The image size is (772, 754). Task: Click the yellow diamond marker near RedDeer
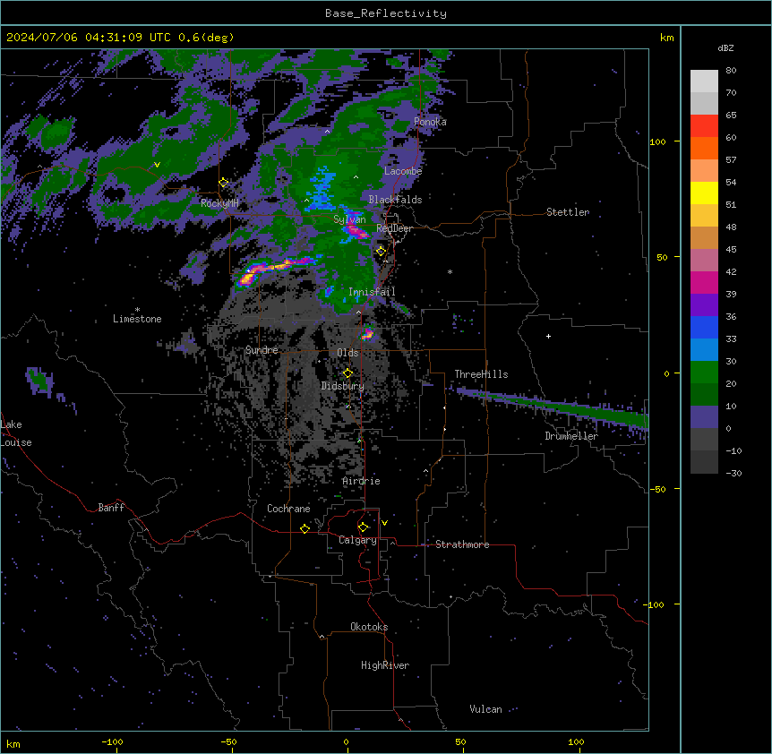click(381, 252)
